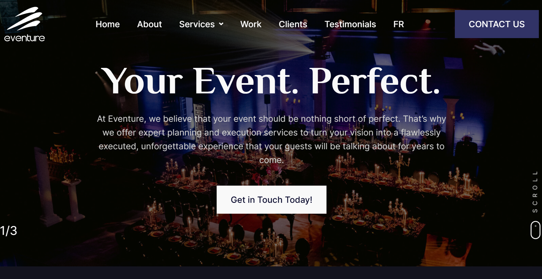The width and height of the screenshot is (542, 279).
Task: Switch site language to FR
Action: pyautogui.click(x=399, y=24)
